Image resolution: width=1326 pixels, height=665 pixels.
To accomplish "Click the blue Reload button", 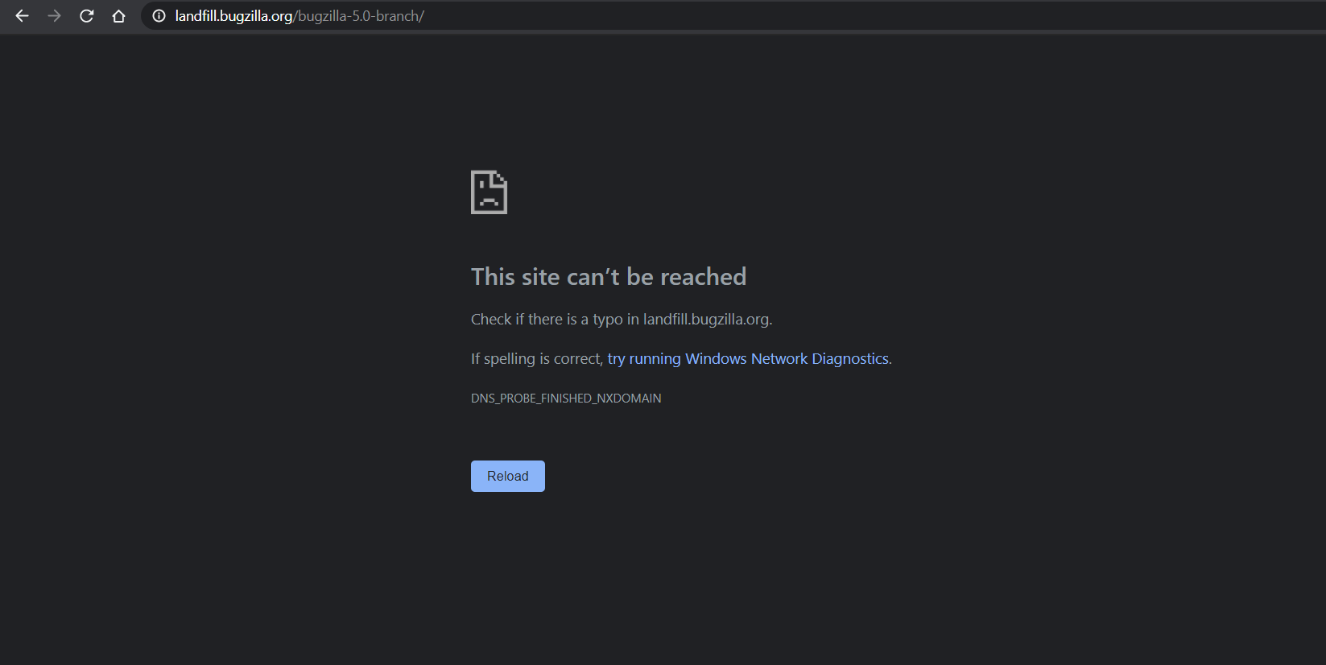I will pos(507,476).
